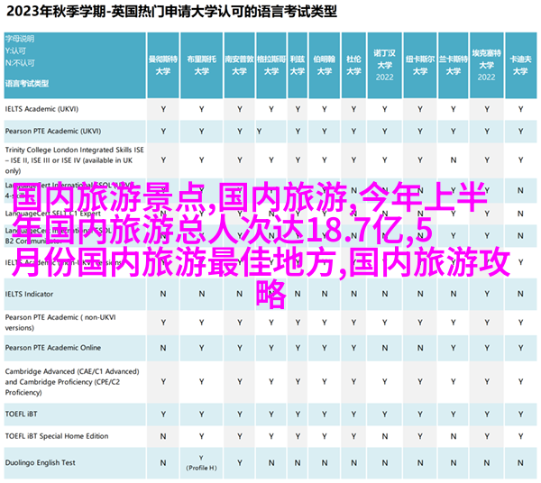Click the title 2023年秋季学期 英国热门申请大学认可的语言考试类型
541x483 pixels.
pyautogui.click(x=171, y=12)
